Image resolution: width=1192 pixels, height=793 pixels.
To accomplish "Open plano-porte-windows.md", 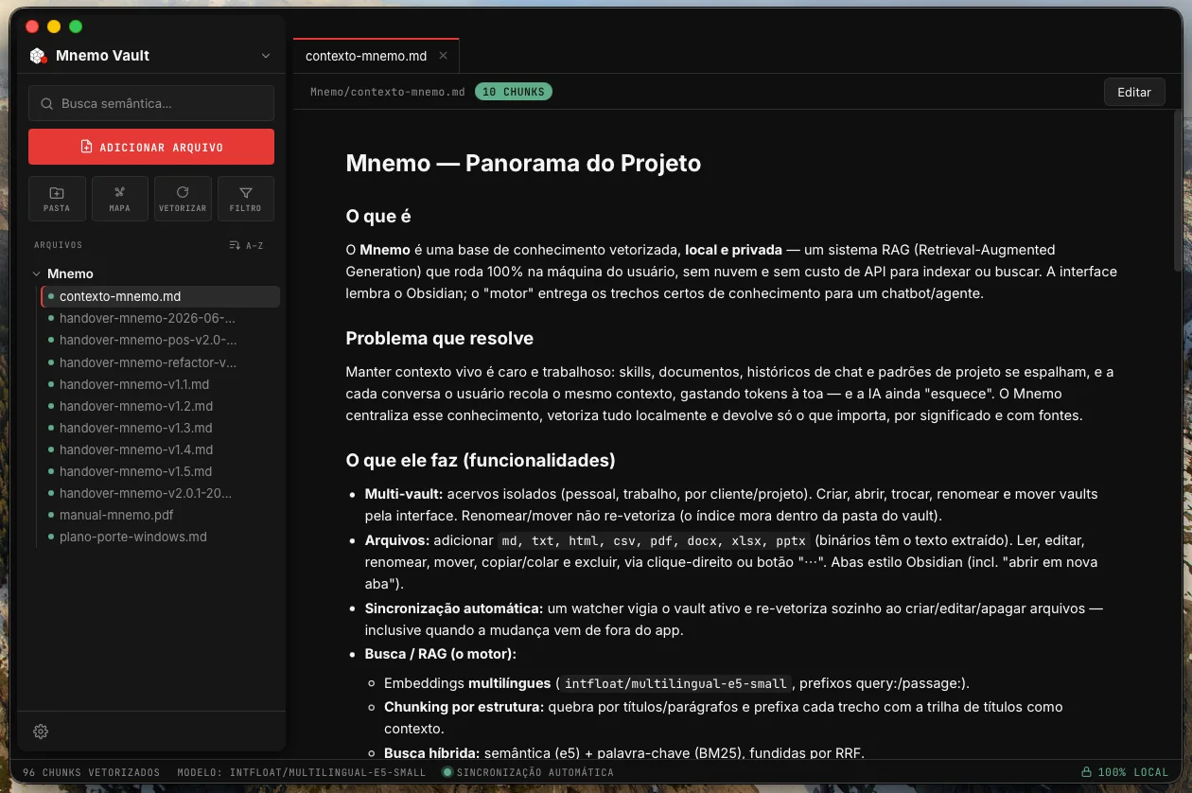I will point(161,537).
